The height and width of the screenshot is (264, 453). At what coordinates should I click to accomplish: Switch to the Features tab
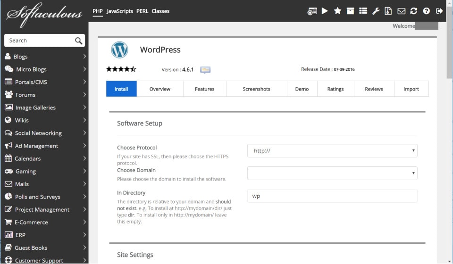[x=204, y=89]
